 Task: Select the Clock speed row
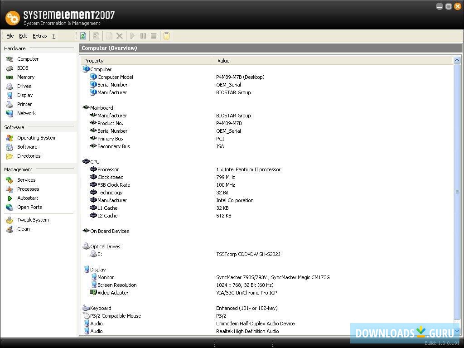pos(111,177)
